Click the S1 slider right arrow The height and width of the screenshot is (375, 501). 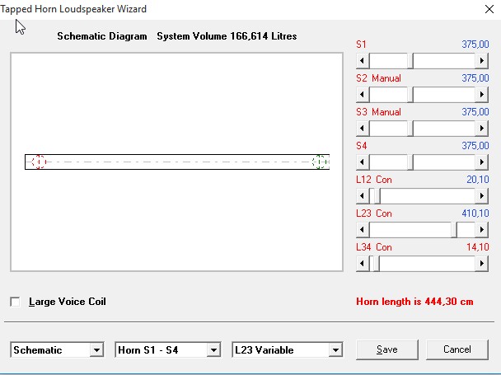coord(482,61)
